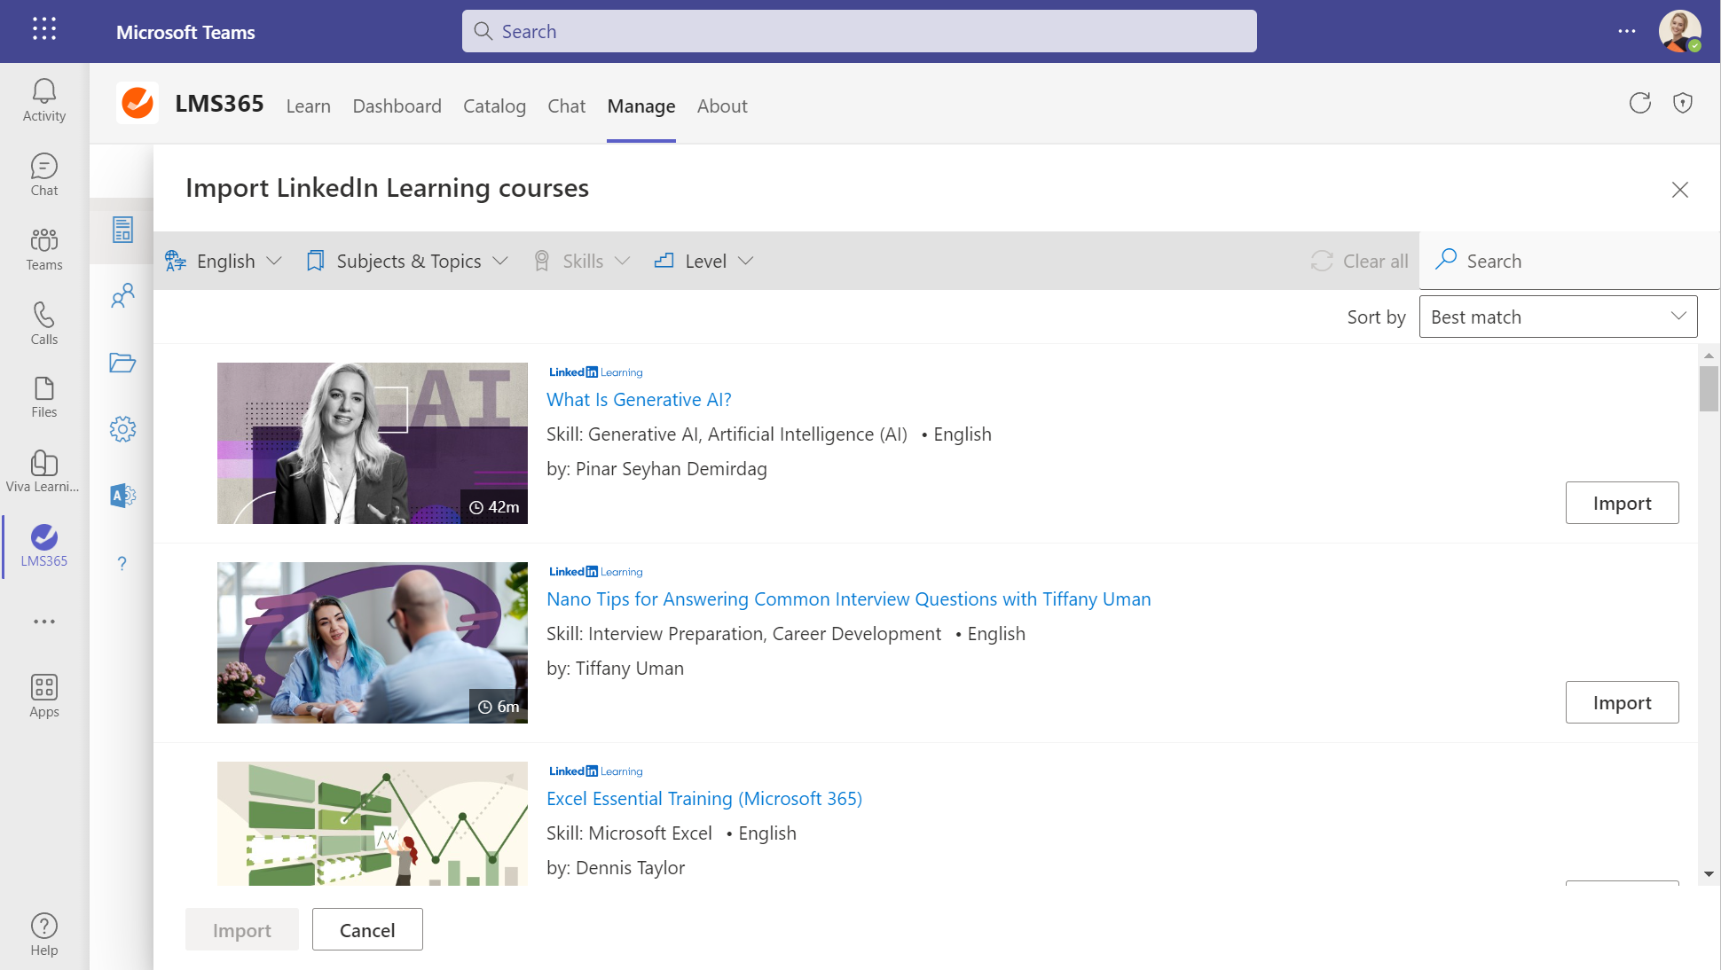1721x970 pixels.
Task: Expand the Level filter dropdown
Action: [x=704, y=261]
